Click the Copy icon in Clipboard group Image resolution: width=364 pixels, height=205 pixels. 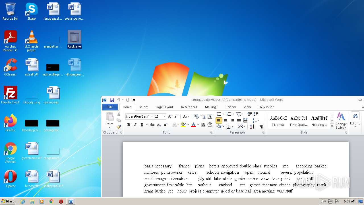point(119,120)
